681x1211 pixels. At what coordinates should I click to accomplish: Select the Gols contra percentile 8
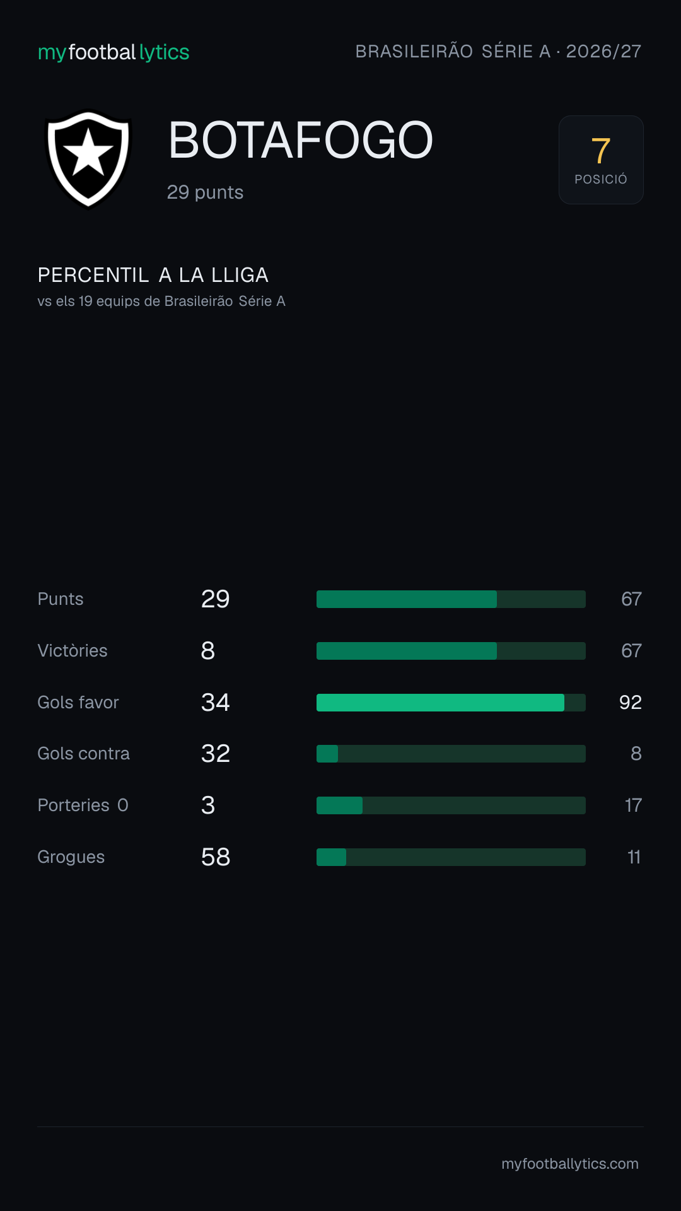click(636, 754)
